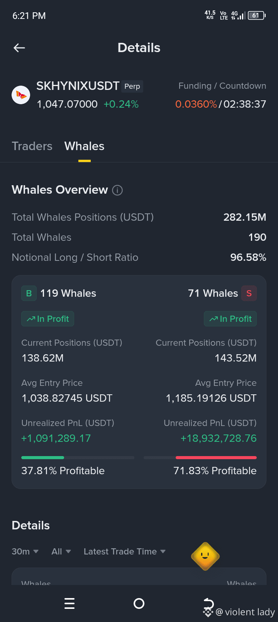Open the All filter dropdown
The height and width of the screenshot is (622, 278).
tap(61, 551)
